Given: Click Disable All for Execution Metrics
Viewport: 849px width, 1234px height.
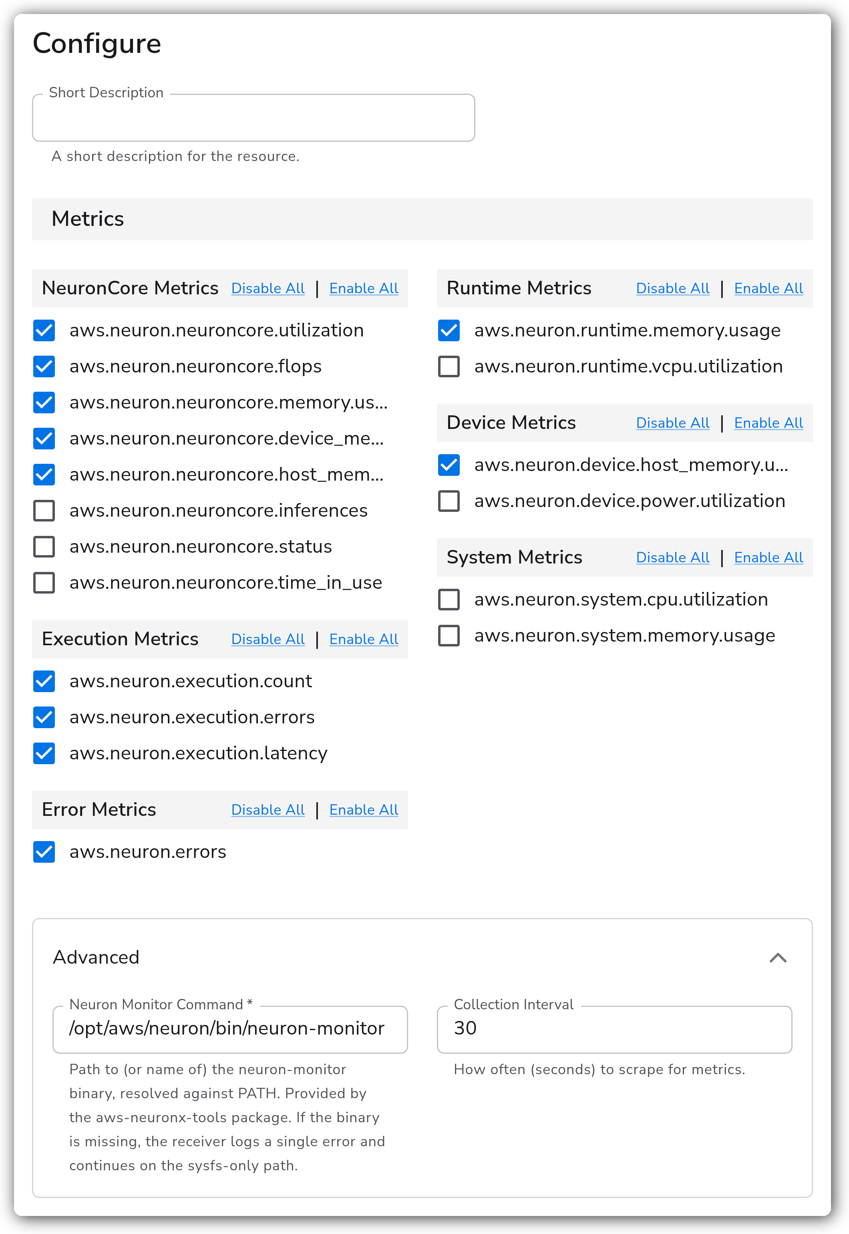Looking at the screenshot, I should [x=268, y=639].
